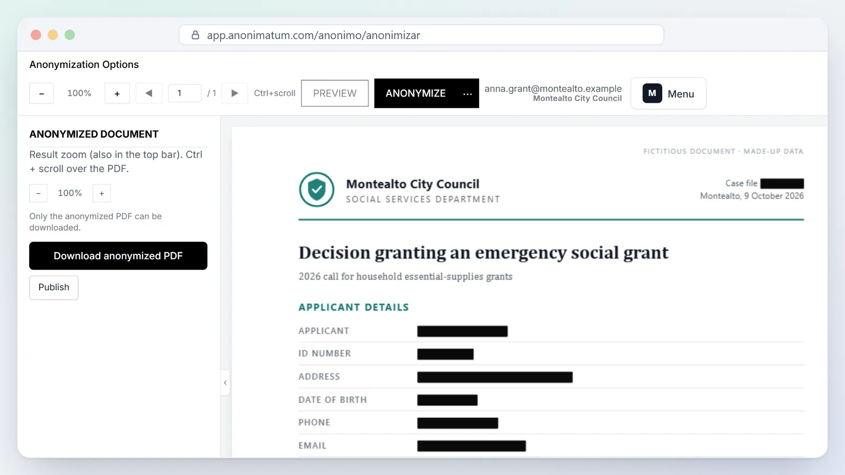Screen dimensions: 845x475
Task: Click the sidebar 100% zoom value
Action: (70, 193)
